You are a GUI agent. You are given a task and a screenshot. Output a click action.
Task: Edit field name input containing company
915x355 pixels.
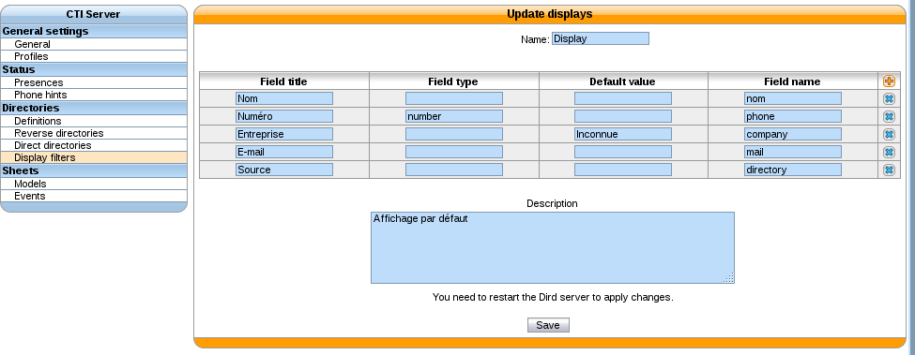tap(793, 134)
